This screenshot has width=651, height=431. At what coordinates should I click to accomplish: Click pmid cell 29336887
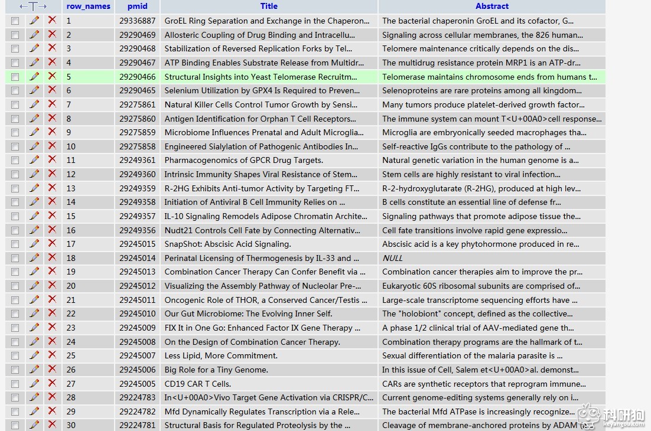(x=138, y=21)
